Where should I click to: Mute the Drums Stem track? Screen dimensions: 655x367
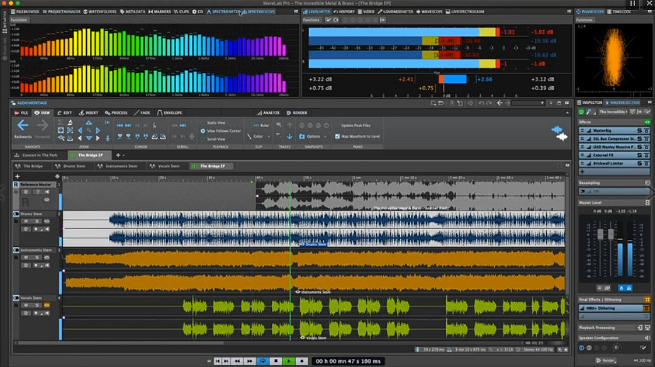26,221
